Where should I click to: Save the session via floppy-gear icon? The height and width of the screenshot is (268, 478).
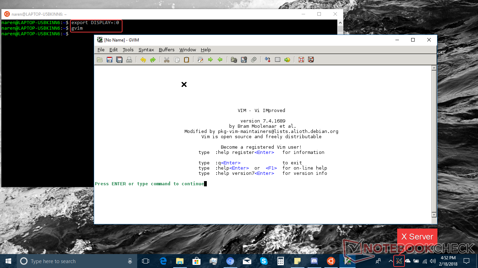244,60
